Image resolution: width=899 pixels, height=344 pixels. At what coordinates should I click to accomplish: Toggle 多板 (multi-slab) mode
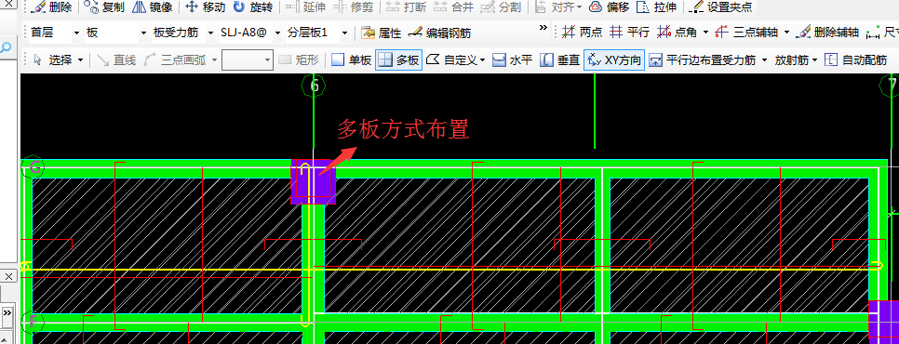click(x=399, y=60)
